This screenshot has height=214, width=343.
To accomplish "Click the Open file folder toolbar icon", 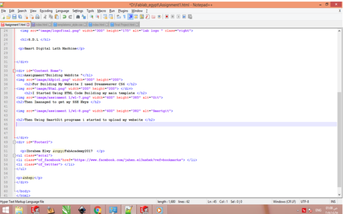I will pyautogui.click(x=9, y=17).
